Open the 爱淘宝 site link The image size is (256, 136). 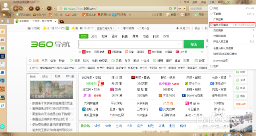coord(116,83)
